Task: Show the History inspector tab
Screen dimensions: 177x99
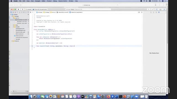Action: 153,12
